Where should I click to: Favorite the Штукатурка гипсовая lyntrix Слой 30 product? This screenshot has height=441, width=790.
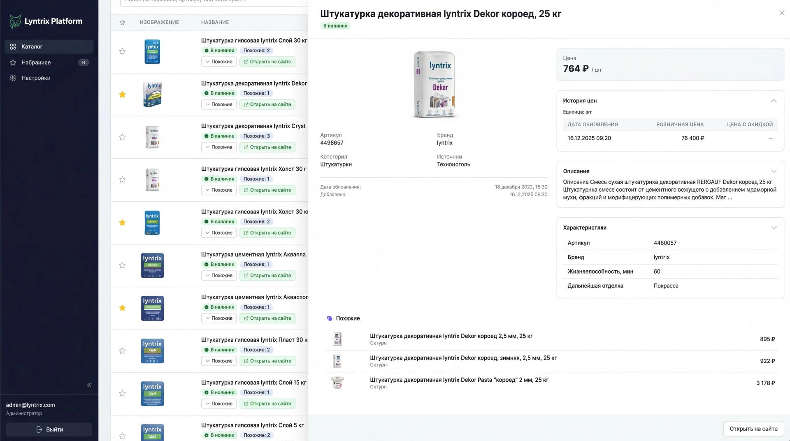pos(122,51)
